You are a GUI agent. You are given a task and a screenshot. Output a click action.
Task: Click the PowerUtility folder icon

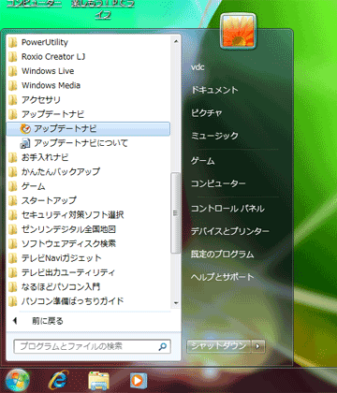pyautogui.click(x=13, y=42)
